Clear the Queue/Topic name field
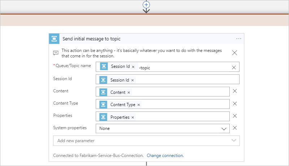 click(234, 67)
